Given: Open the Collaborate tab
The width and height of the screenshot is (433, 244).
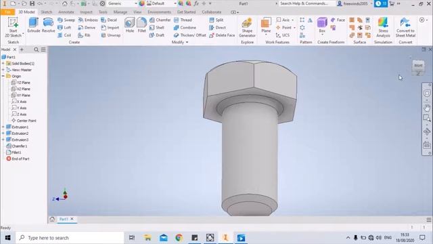Looking at the screenshot, I should coord(212,12).
